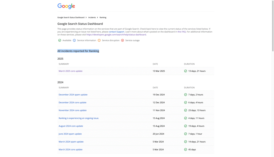Click green check icon beside 45 days duration
This screenshot has height=157, width=274.
pos(185,150)
